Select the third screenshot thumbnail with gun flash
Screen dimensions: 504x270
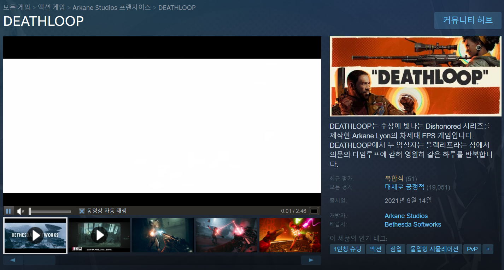[163, 235]
